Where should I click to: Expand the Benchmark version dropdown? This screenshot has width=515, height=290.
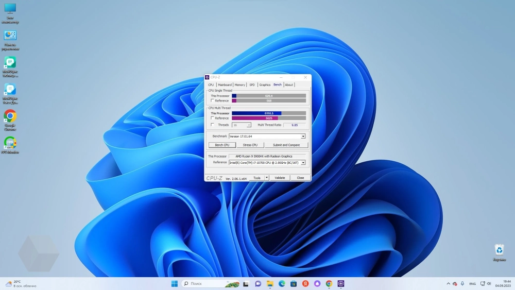tap(303, 136)
